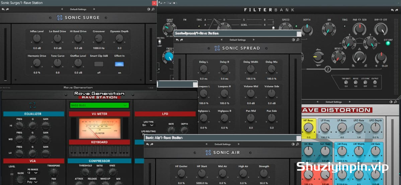Go to previous preset in Sonic Surge
The width and height of the screenshot is (401, 185).
point(62,9)
